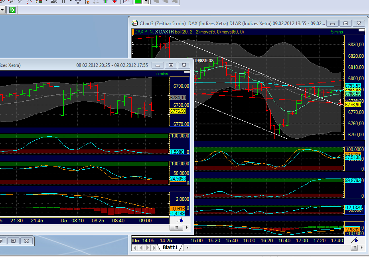Select the dashed rectangle selection tool
Image resolution: width=369 pixels, height=257 pixels.
click(97, 3)
